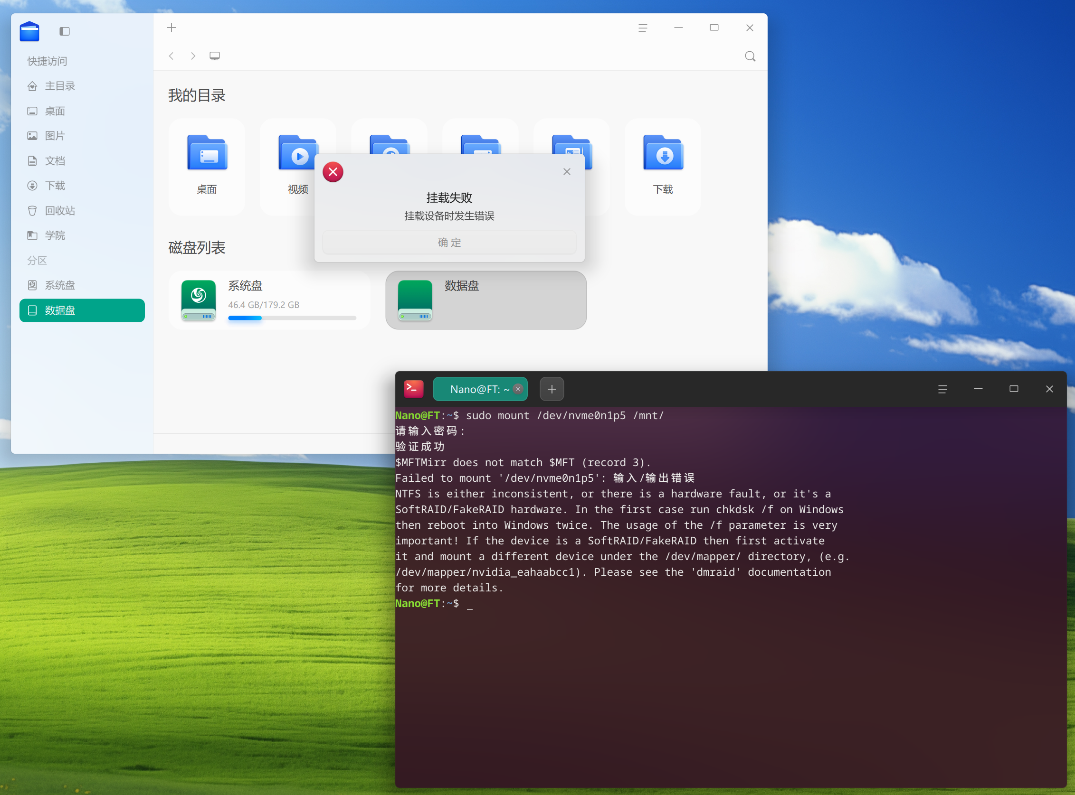
Task: Go back using the left arrow
Action: click(x=171, y=56)
